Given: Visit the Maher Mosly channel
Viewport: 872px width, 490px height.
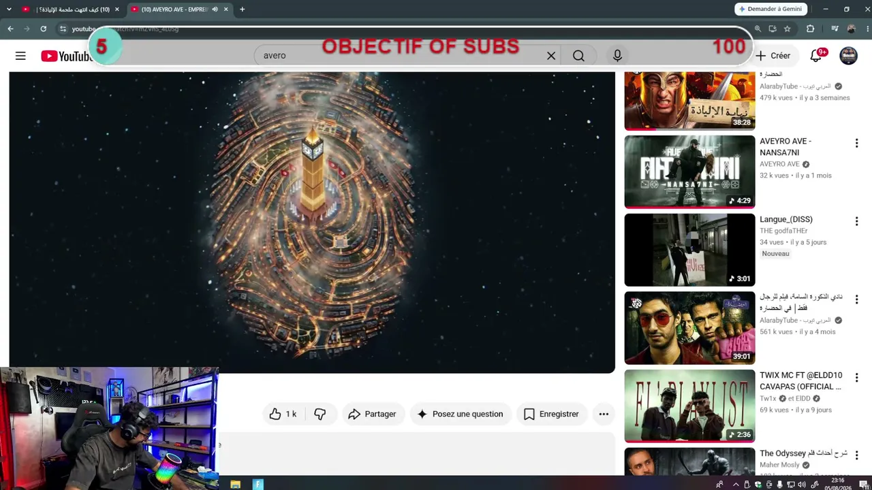Looking at the screenshot, I should point(780,465).
